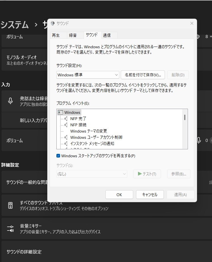Click サウンドの詳細設定 in Settings

point(107,252)
